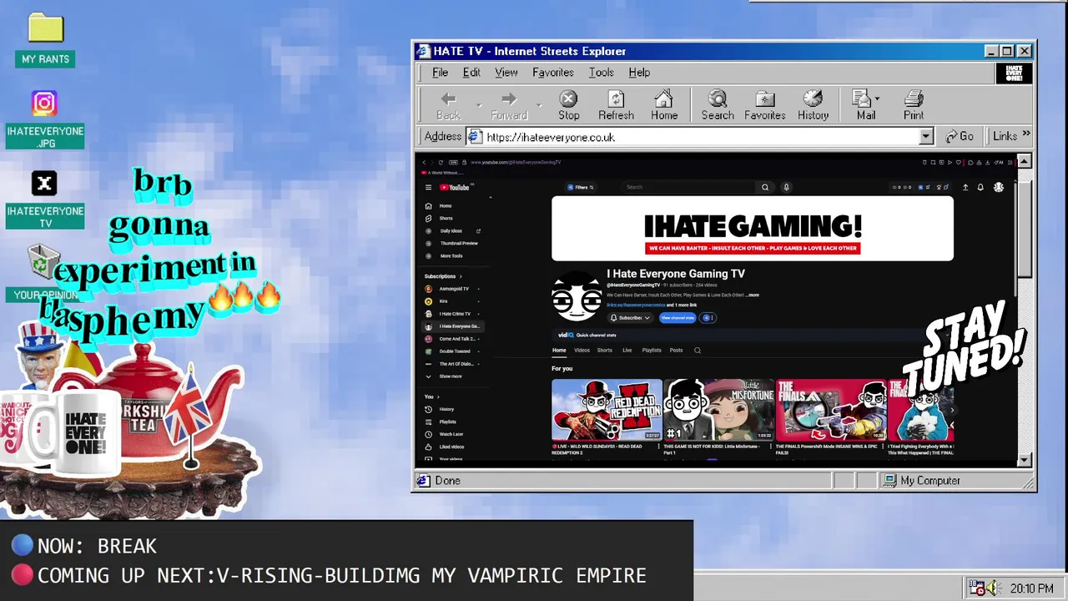Expand the You section arrow
The width and height of the screenshot is (1068, 601).
pos(437,397)
